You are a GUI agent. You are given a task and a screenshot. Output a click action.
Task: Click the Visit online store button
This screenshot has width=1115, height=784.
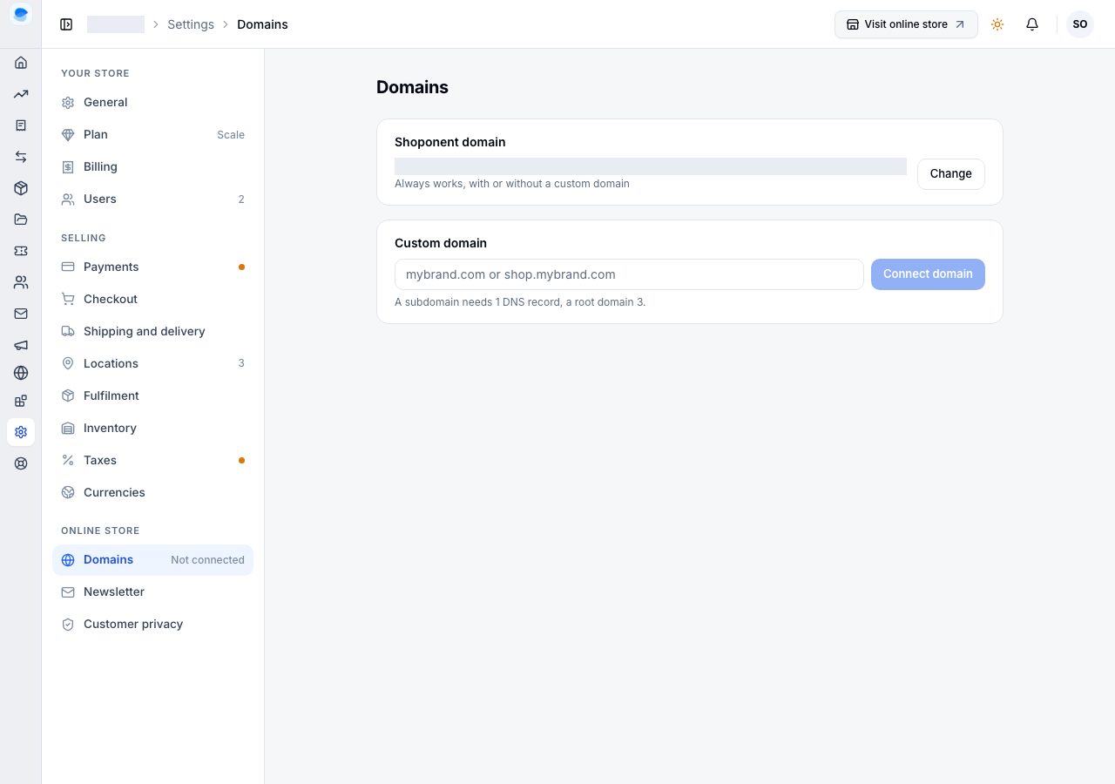(x=906, y=24)
